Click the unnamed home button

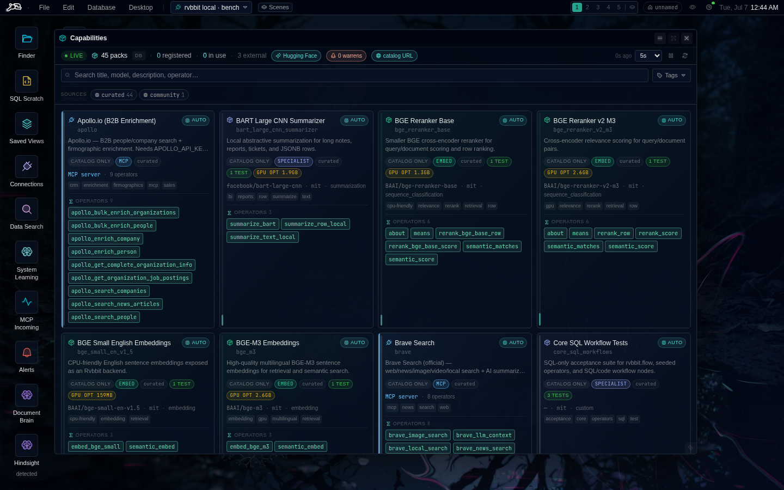[x=663, y=8]
